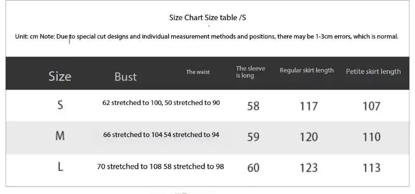This screenshot has width=415, height=194.
Task: Click the measurement-errors unit note text
Action: click(x=206, y=36)
